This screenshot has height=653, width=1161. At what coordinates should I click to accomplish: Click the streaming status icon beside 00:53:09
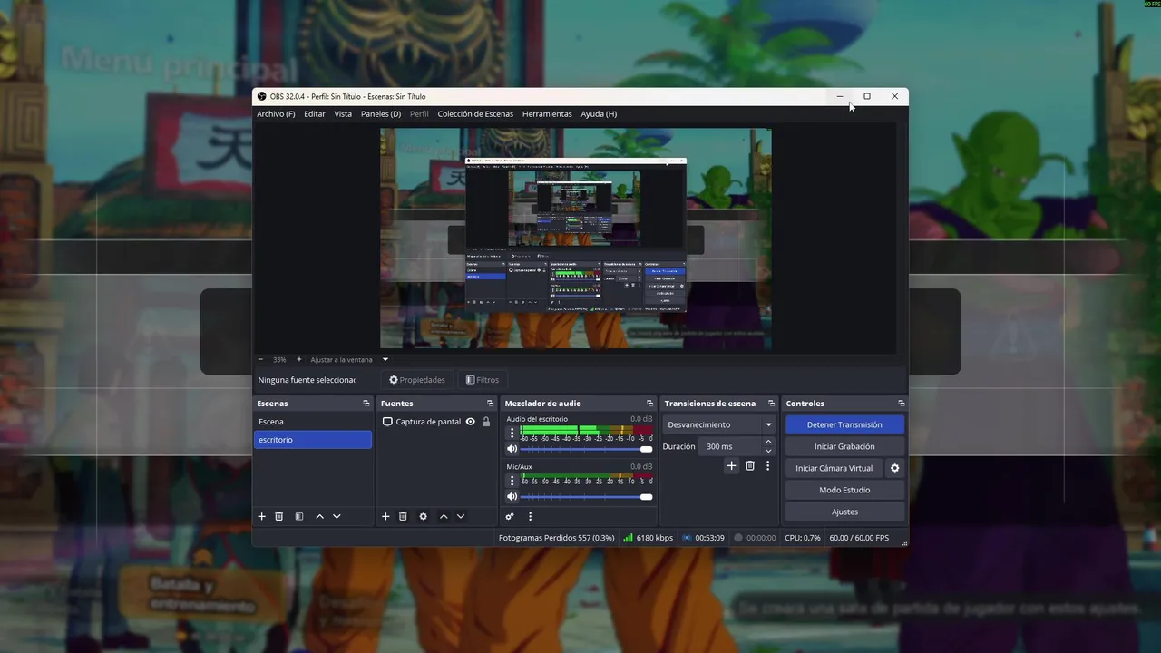(x=687, y=538)
